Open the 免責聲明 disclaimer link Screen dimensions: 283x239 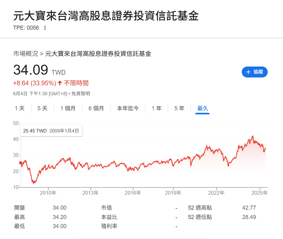(x=81, y=93)
